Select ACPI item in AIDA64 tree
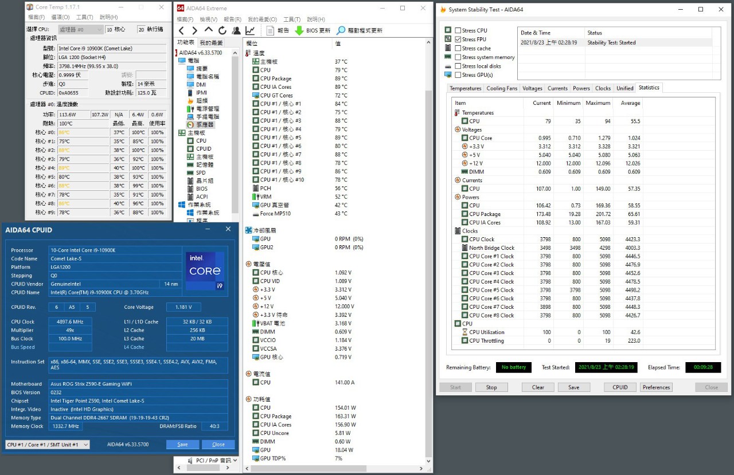 197,197
